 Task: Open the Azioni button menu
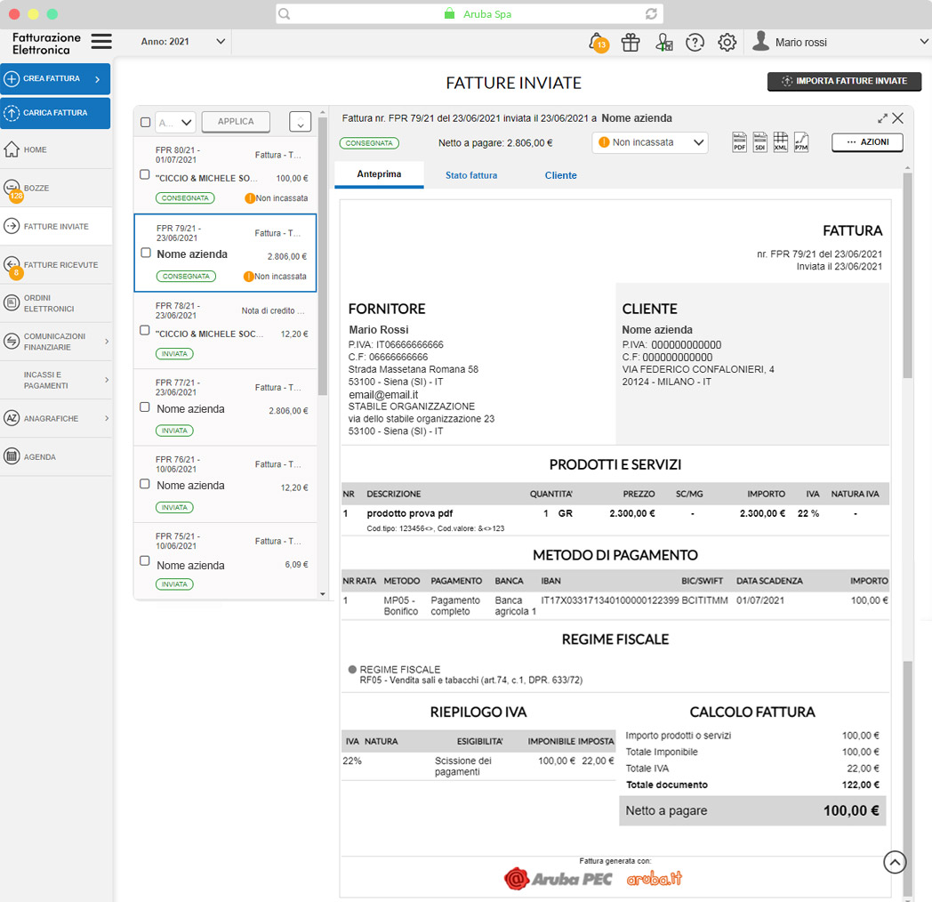pos(867,142)
